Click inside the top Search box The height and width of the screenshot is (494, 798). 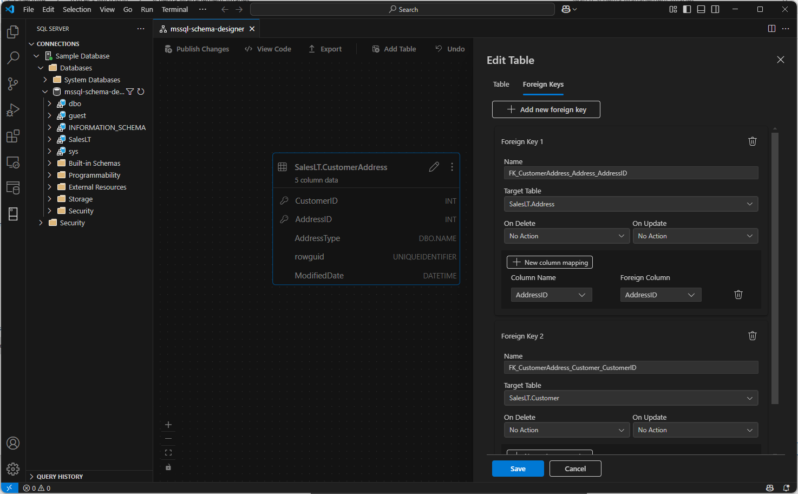click(402, 9)
